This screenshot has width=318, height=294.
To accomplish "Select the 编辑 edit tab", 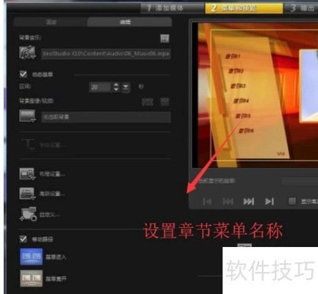I will click(129, 22).
